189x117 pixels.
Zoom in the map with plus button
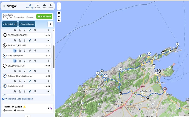(x=59, y=4)
